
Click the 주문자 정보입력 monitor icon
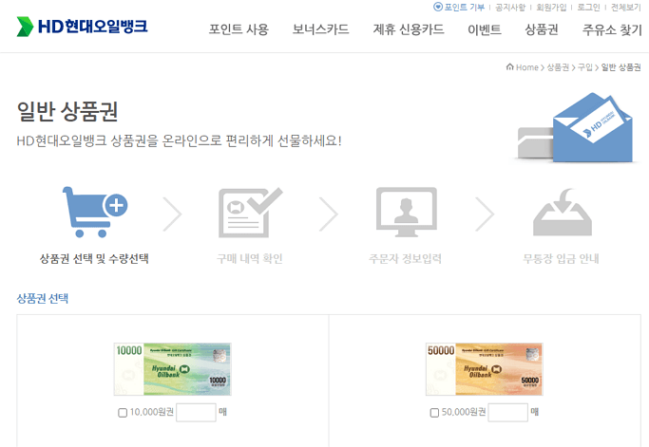tap(406, 213)
